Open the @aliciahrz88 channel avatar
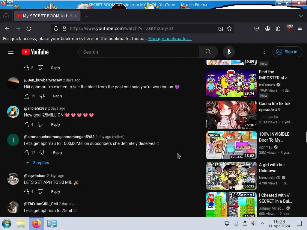Screen dimensions: 307x230 [13, 112]
